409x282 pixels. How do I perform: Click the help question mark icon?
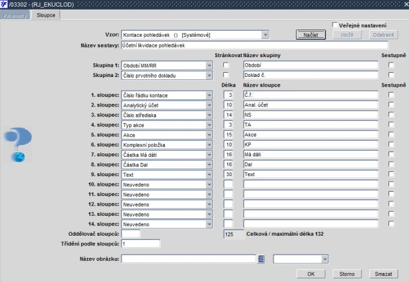click(x=17, y=145)
